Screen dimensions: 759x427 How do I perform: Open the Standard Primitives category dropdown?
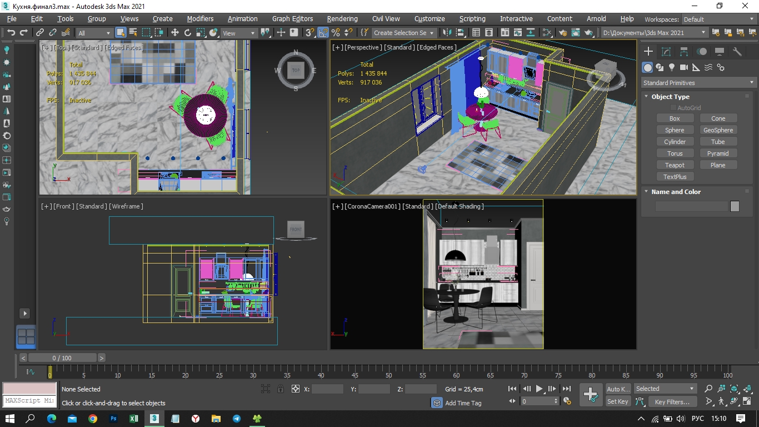698,83
